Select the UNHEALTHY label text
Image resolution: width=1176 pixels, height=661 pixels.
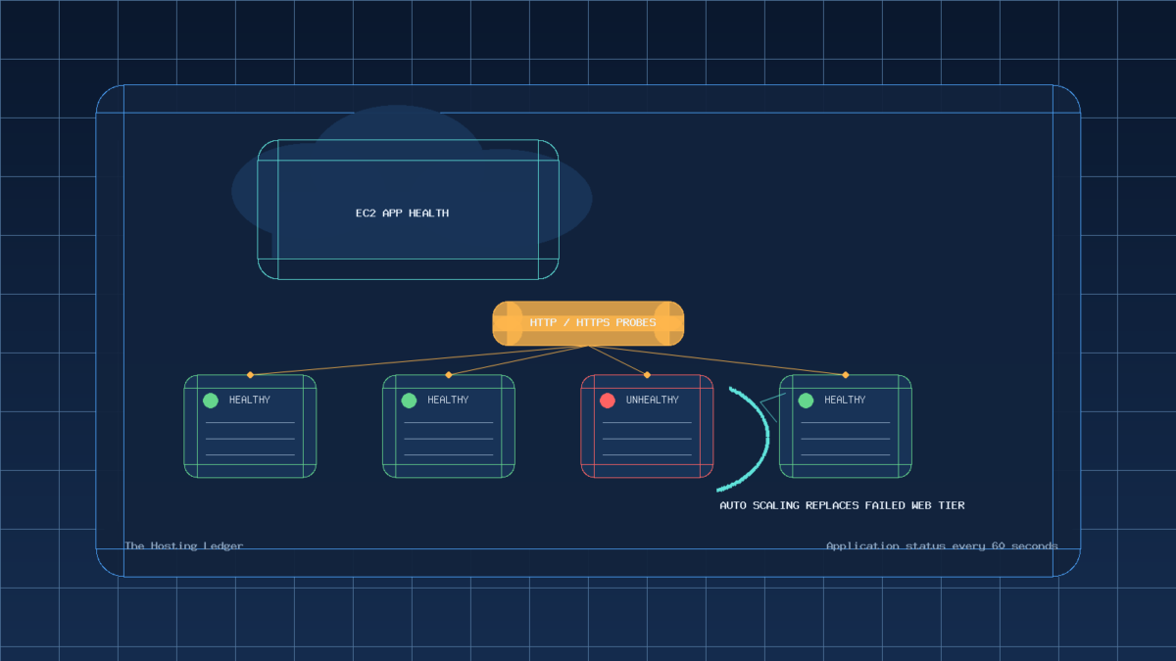652,400
